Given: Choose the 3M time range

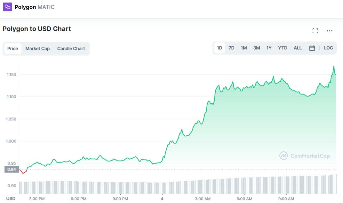Looking at the screenshot, I should pyautogui.click(x=257, y=48).
